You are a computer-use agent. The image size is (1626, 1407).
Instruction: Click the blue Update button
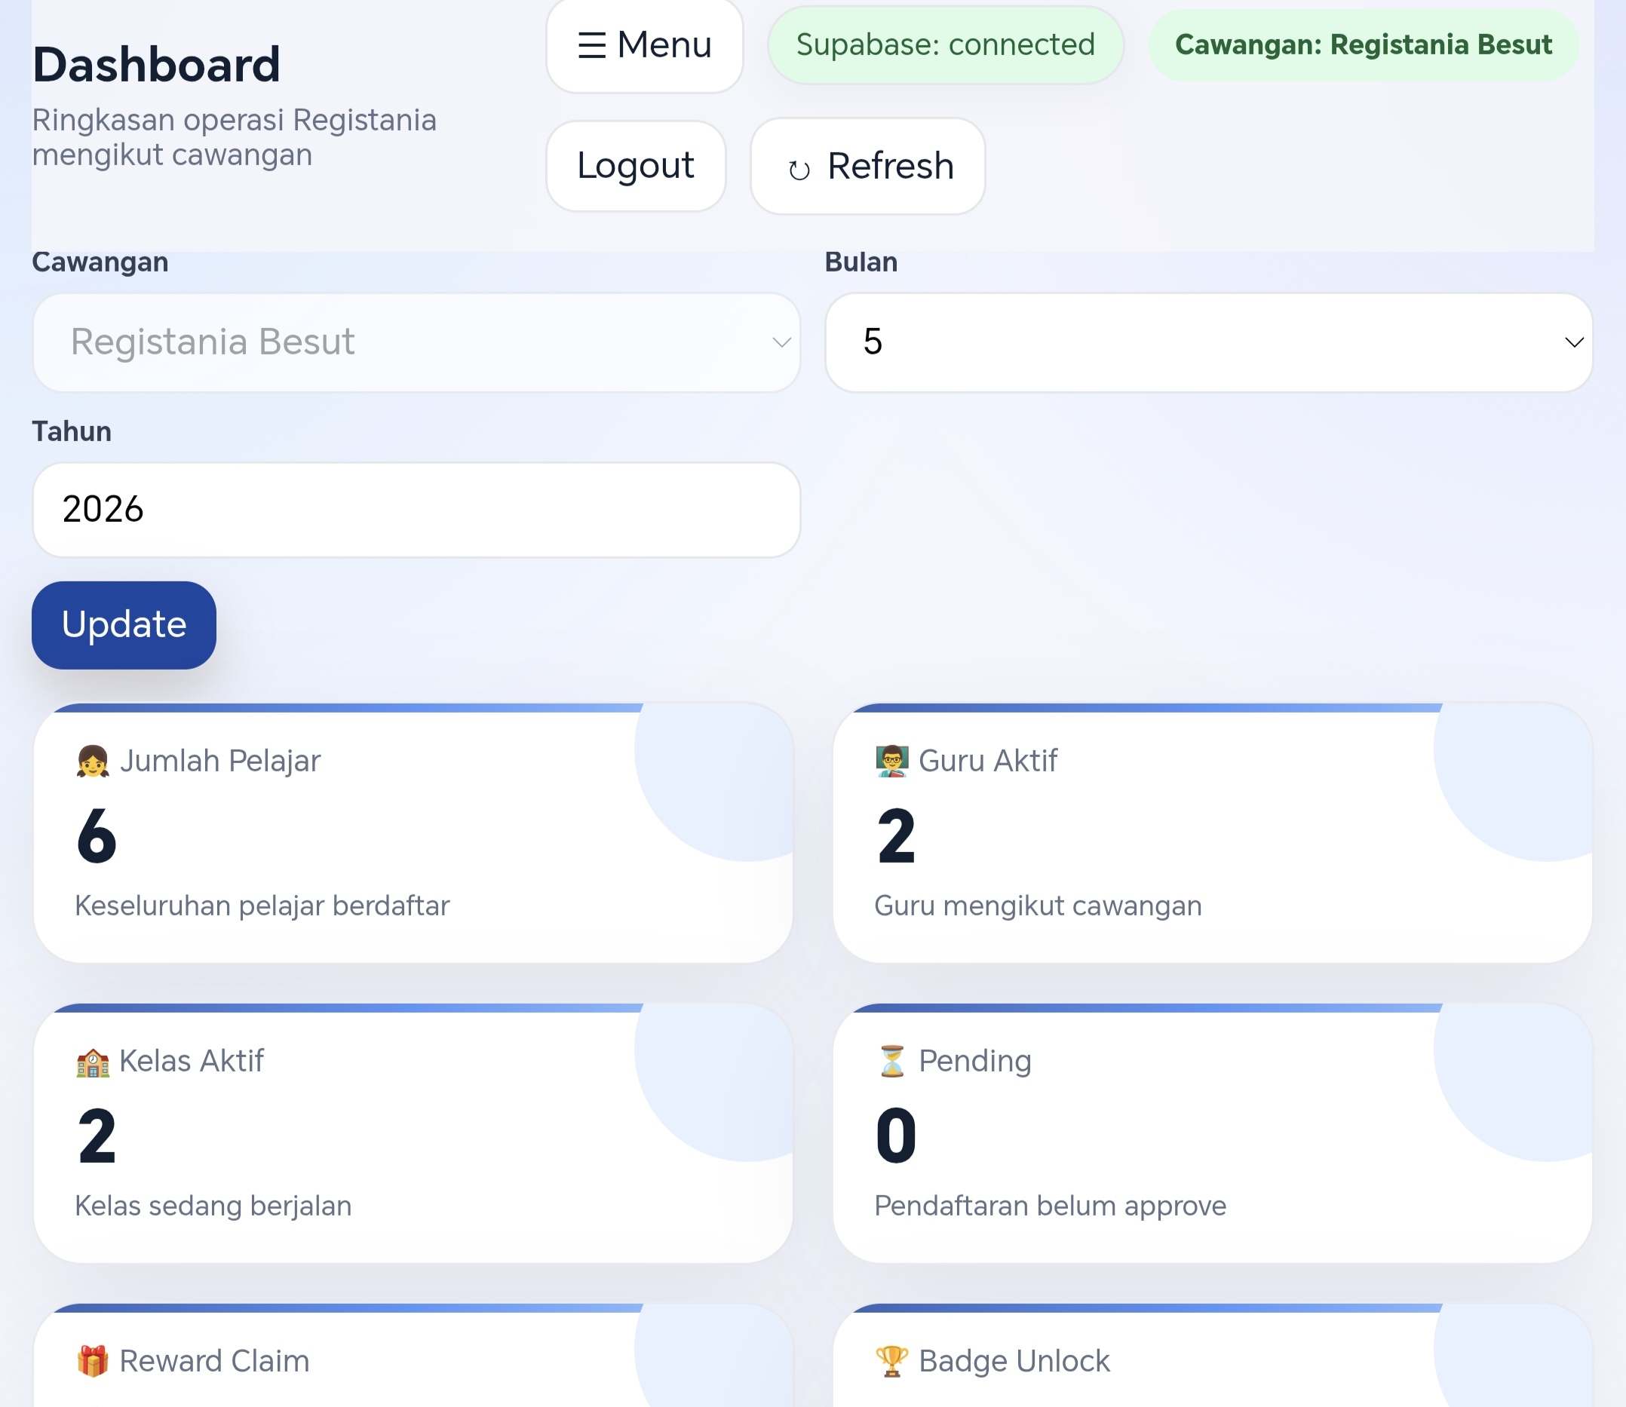124,625
